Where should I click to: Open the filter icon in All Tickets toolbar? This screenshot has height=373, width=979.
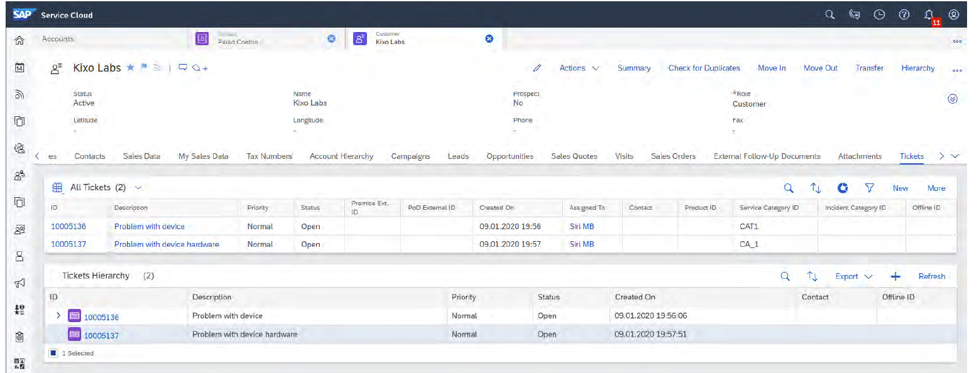click(870, 187)
